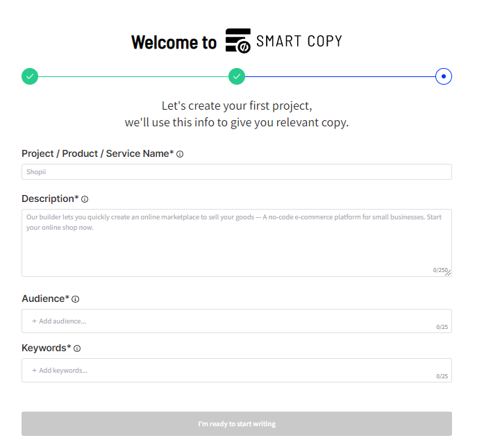The image size is (484, 447).
Task: Open info tooltip beside Project Name label
Action: (x=180, y=154)
